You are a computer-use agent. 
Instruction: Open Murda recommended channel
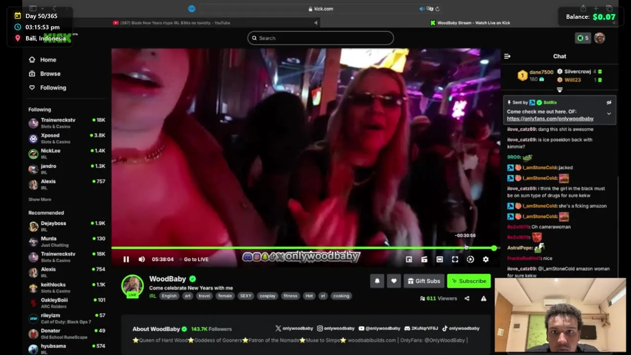point(67,241)
